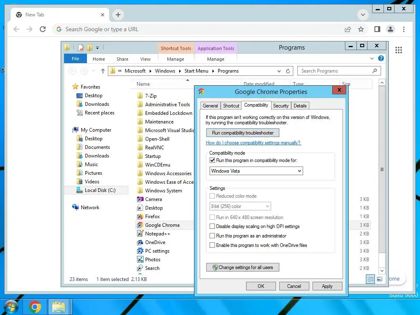Click the Explorer vertical scrollbar thumb
This screenshot has height=315, width=420.
coord(382,169)
